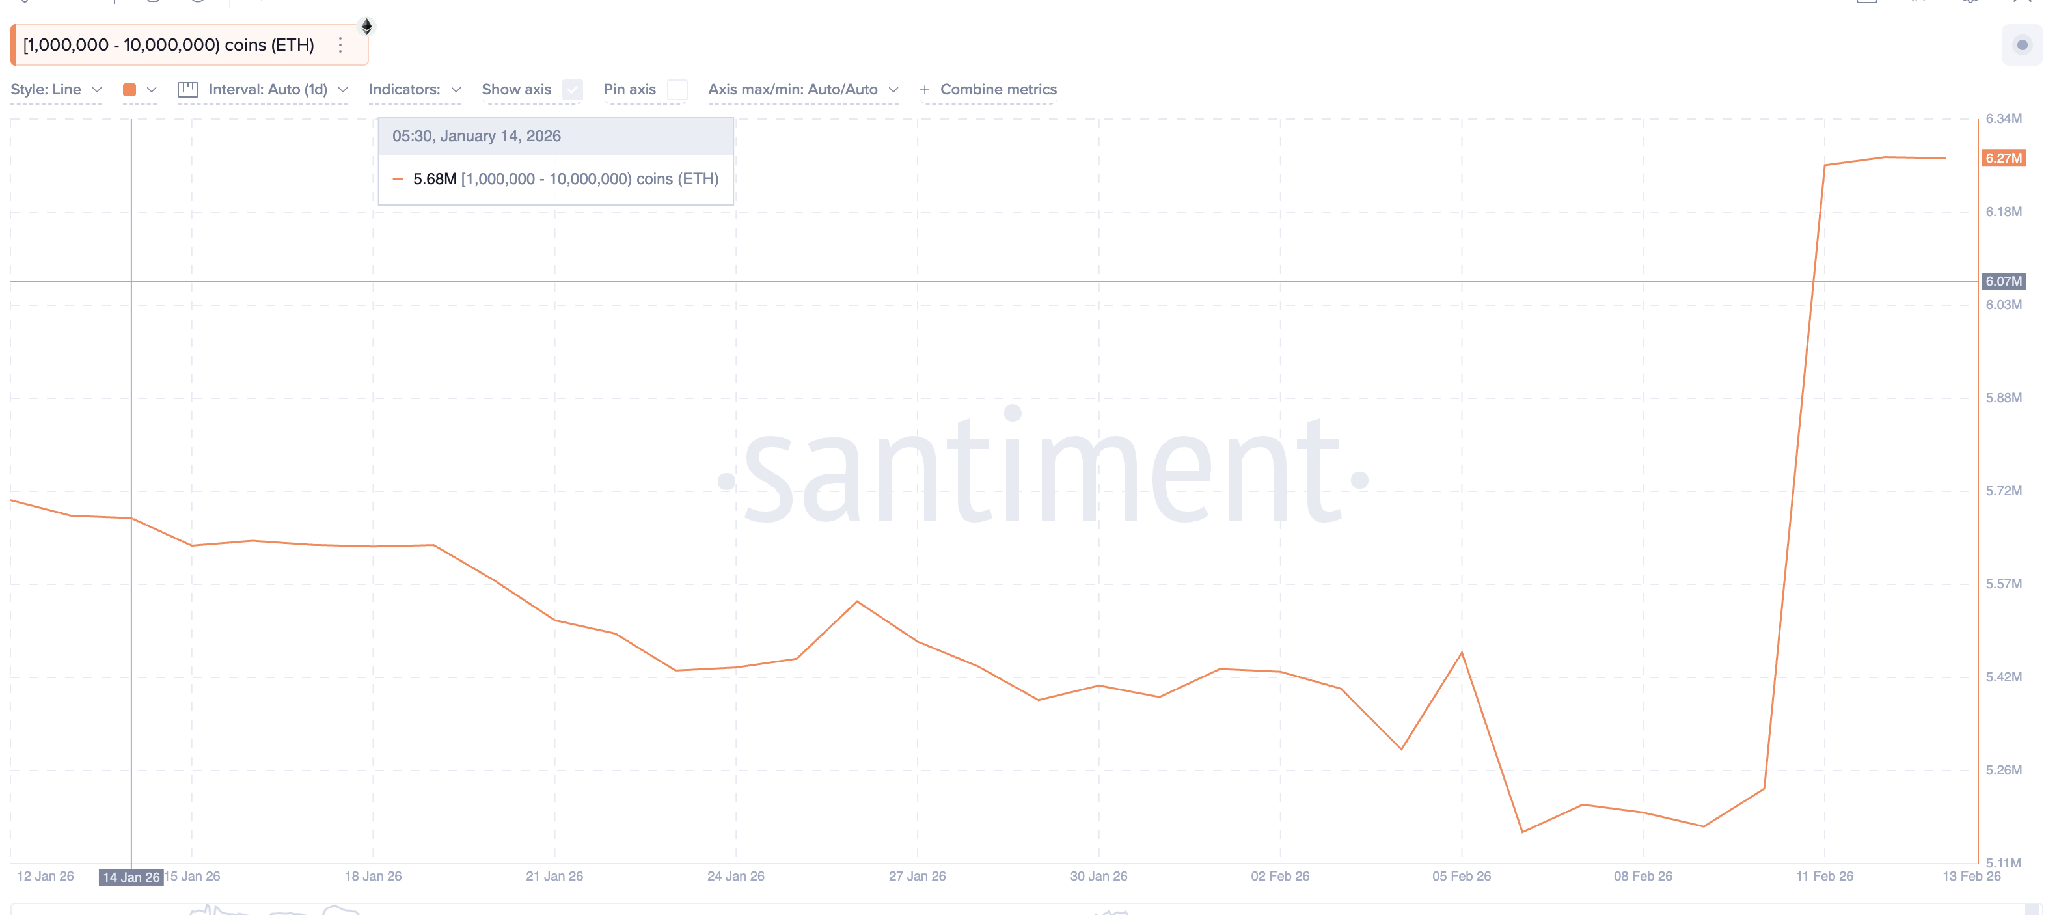Expand the Style: Line dropdown
Viewport: 2059px width, 915px height.
pyautogui.click(x=56, y=90)
